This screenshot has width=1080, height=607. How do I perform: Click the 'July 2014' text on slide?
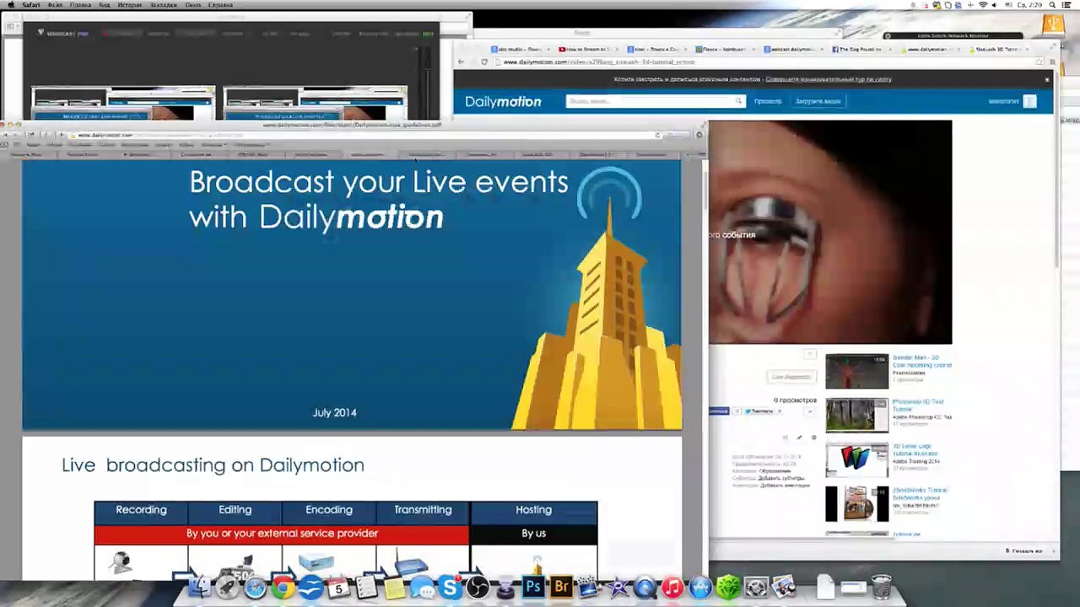tap(334, 413)
